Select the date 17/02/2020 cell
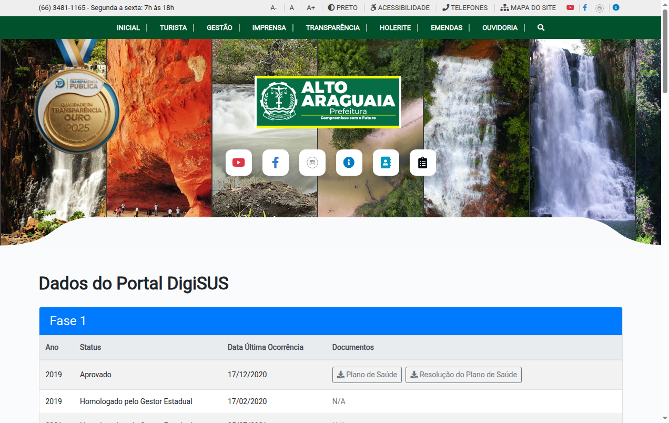The width and height of the screenshot is (669, 423). click(x=247, y=401)
